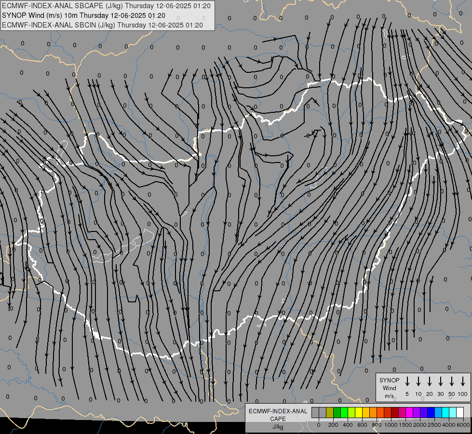Image resolution: width=472 pixels, height=434 pixels.
Task: Click the 4000 tick label on CAPE scale
Action: tap(449, 425)
